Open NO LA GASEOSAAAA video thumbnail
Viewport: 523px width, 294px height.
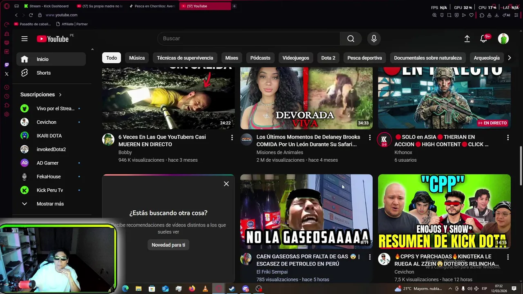(306, 212)
